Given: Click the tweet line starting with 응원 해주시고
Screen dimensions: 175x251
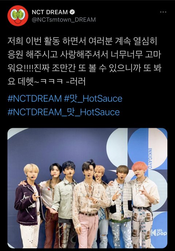Looking at the screenshot, I should (84, 55).
